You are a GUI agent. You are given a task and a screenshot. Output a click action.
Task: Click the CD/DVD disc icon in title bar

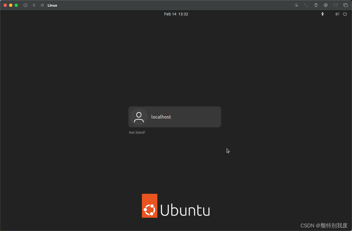pyautogui.click(x=326, y=5)
